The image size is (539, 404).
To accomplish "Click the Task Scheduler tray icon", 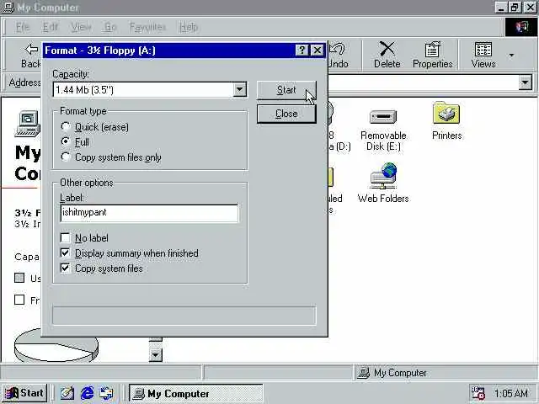I will (x=478, y=393).
